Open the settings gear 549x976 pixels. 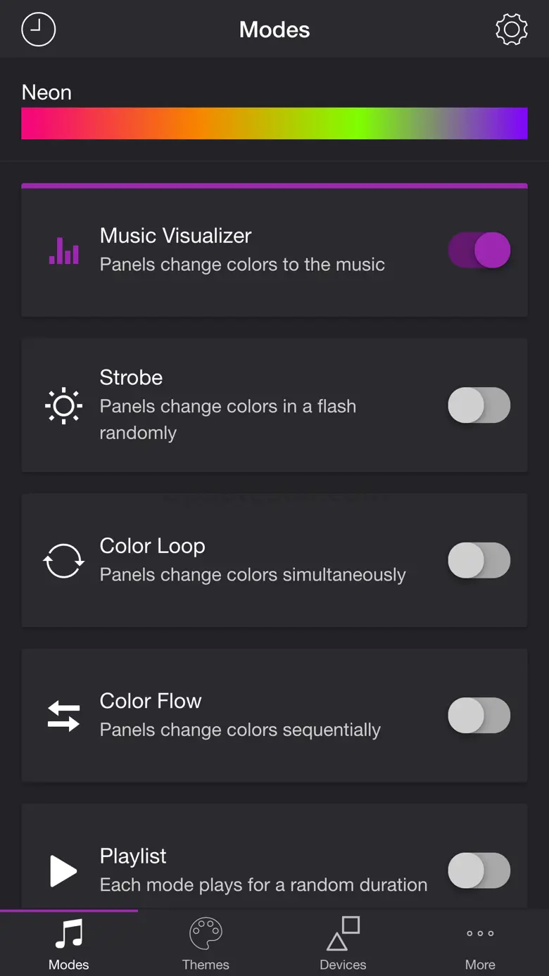(x=511, y=30)
